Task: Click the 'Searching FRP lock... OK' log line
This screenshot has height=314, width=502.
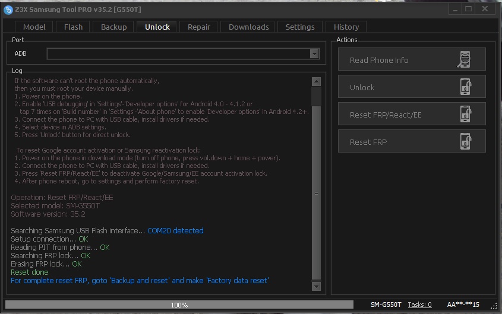Action: [50, 255]
